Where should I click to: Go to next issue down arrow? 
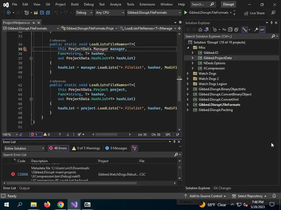click(68, 135)
